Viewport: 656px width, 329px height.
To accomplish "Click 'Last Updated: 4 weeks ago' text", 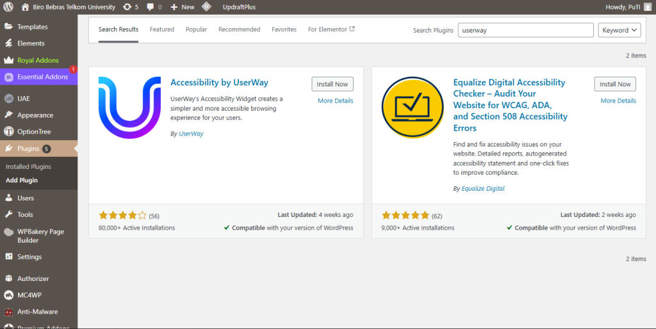I will click(x=315, y=214).
